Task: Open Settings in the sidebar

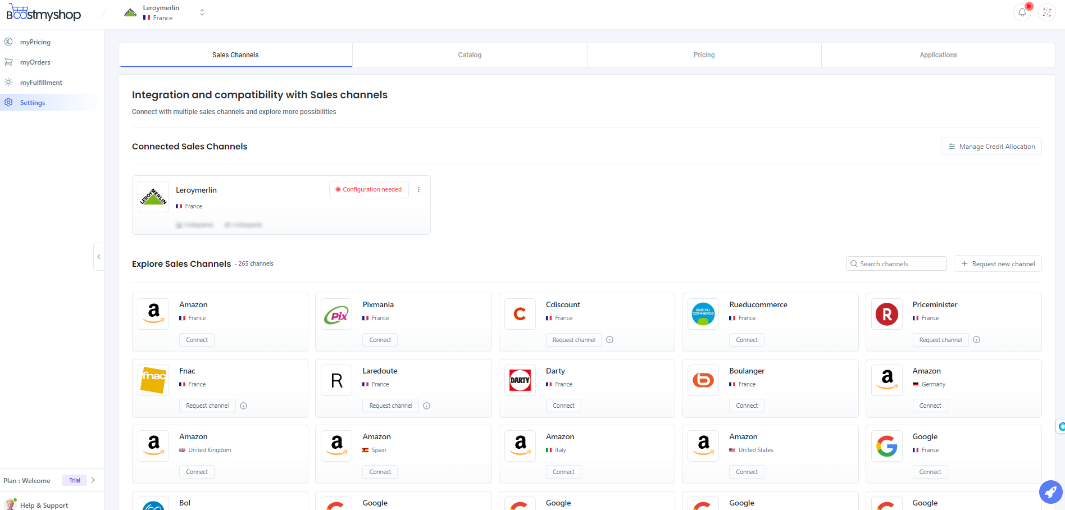Action: 33,103
